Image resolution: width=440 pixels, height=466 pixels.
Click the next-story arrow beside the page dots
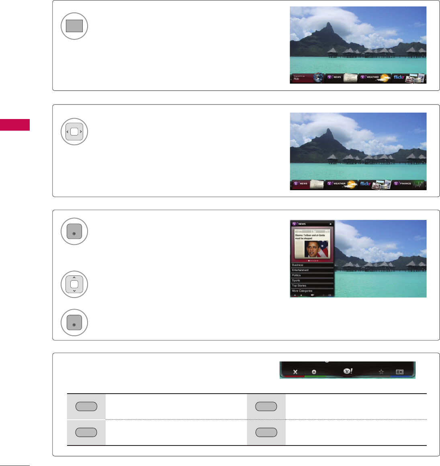[318, 261]
